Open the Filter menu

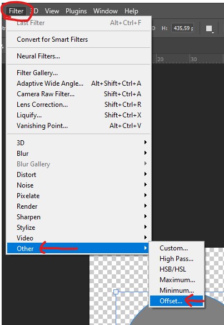point(16,11)
